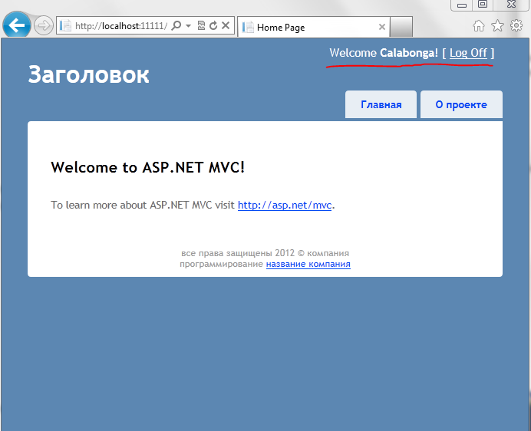Click the search magnifier in the address bar
Screen dimensions: 531x431
(176, 25)
